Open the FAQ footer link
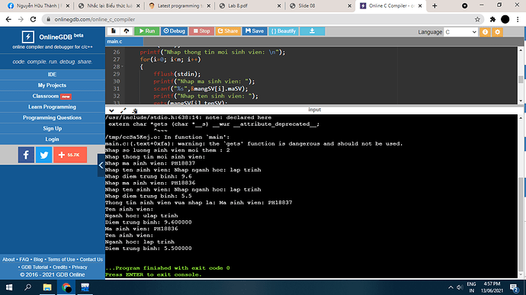Image resolution: width=526 pixels, height=295 pixels. [x=24, y=259]
